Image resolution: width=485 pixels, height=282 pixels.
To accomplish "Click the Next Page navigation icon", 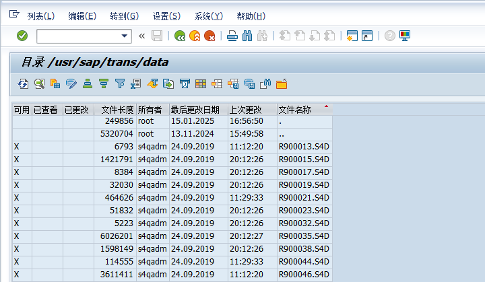I will coord(315,36).
